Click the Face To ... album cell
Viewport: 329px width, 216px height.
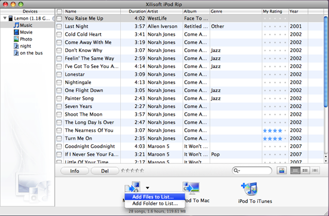pos(196,18)
